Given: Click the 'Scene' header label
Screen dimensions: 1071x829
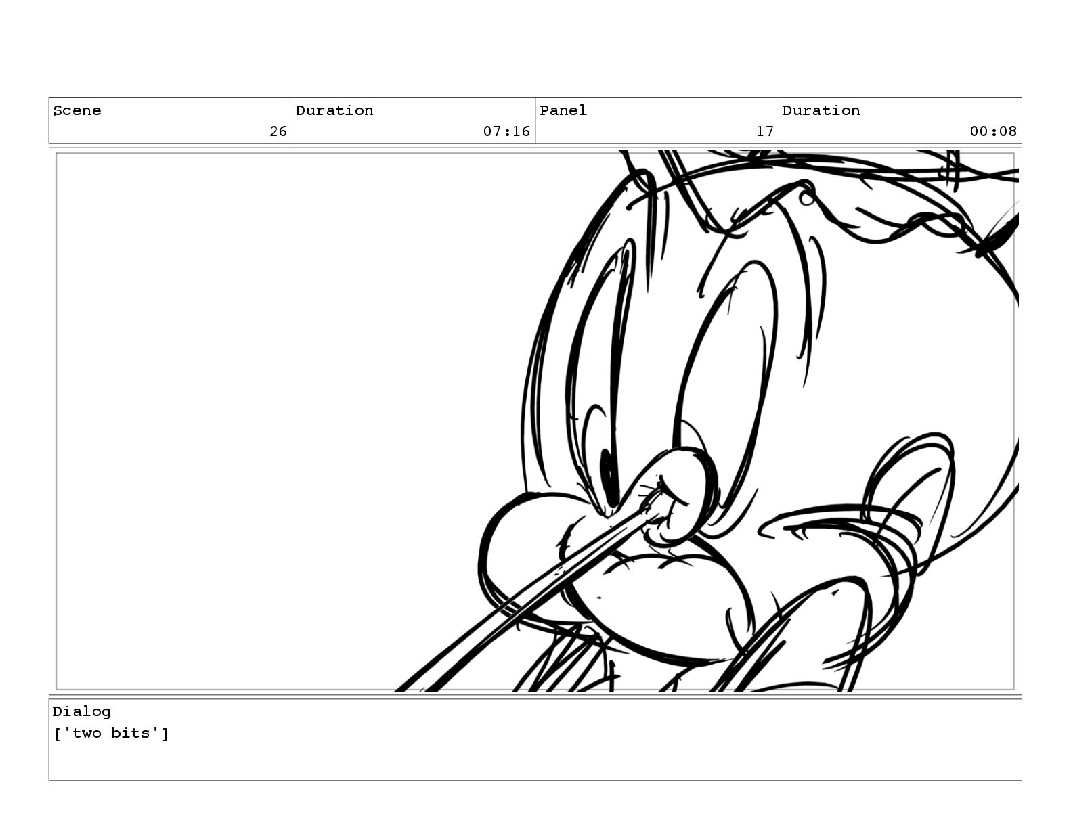Looking at the screenshot, I should tap(77, 110).
